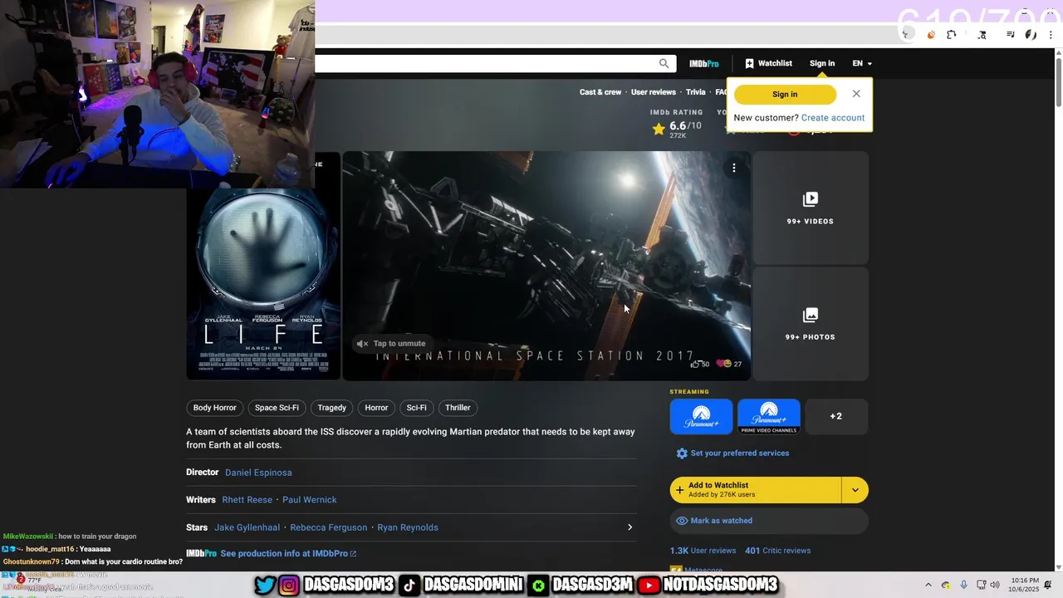Open writer Paul Wernick's page
This screenshot has width=1063, height=598.
(x=309, y=500)
